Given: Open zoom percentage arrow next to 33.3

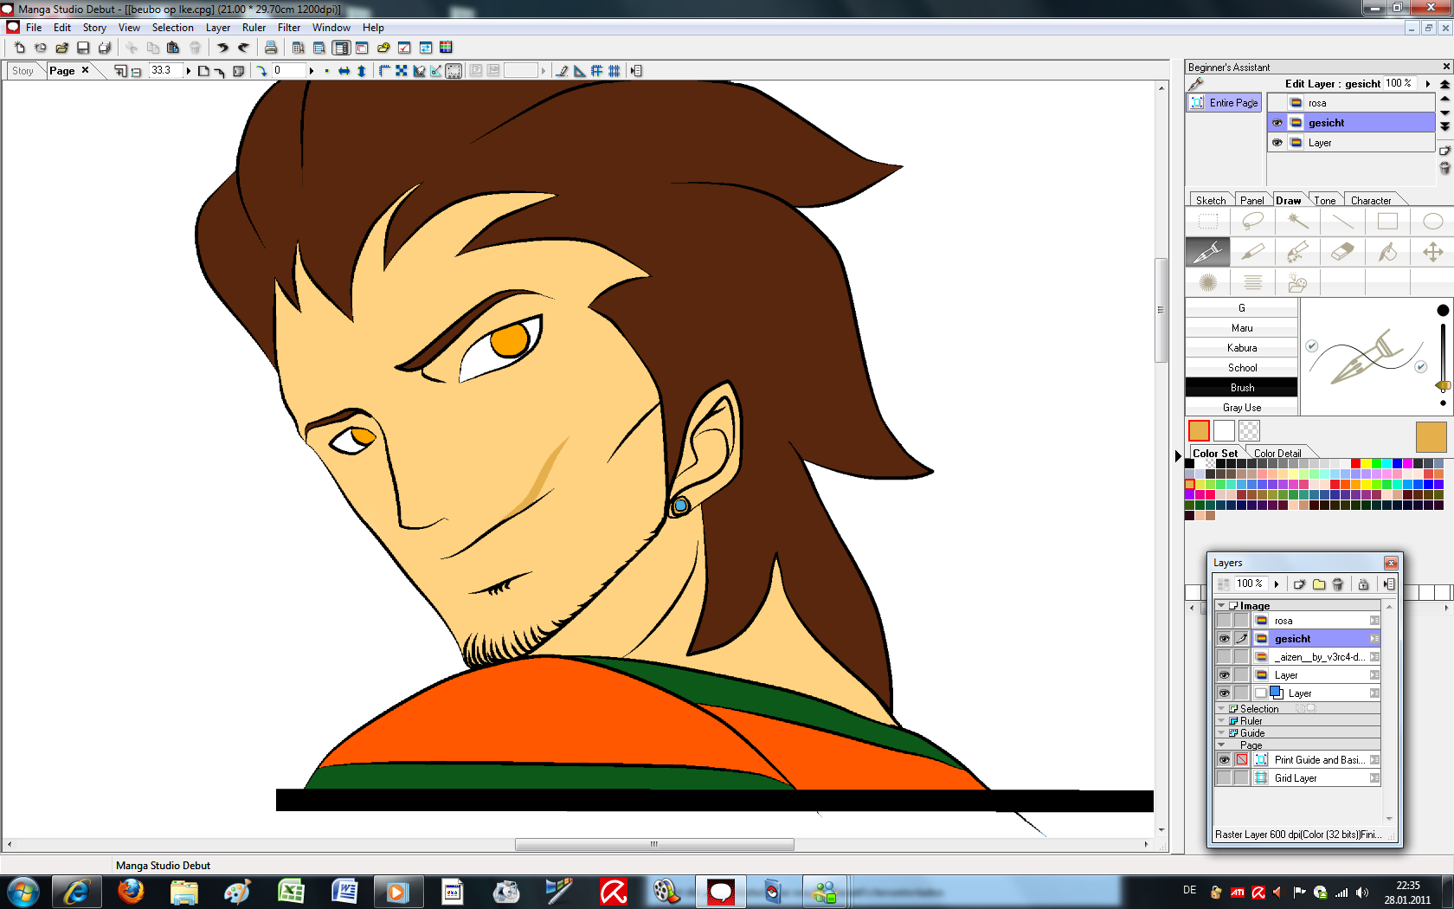Looking at the screenshot, I should point(188,71).
